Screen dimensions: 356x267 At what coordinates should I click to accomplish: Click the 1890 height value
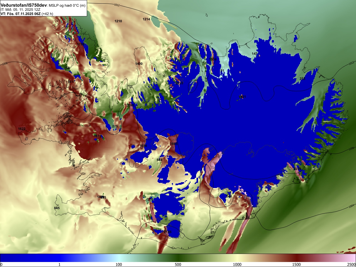point(143,146)
